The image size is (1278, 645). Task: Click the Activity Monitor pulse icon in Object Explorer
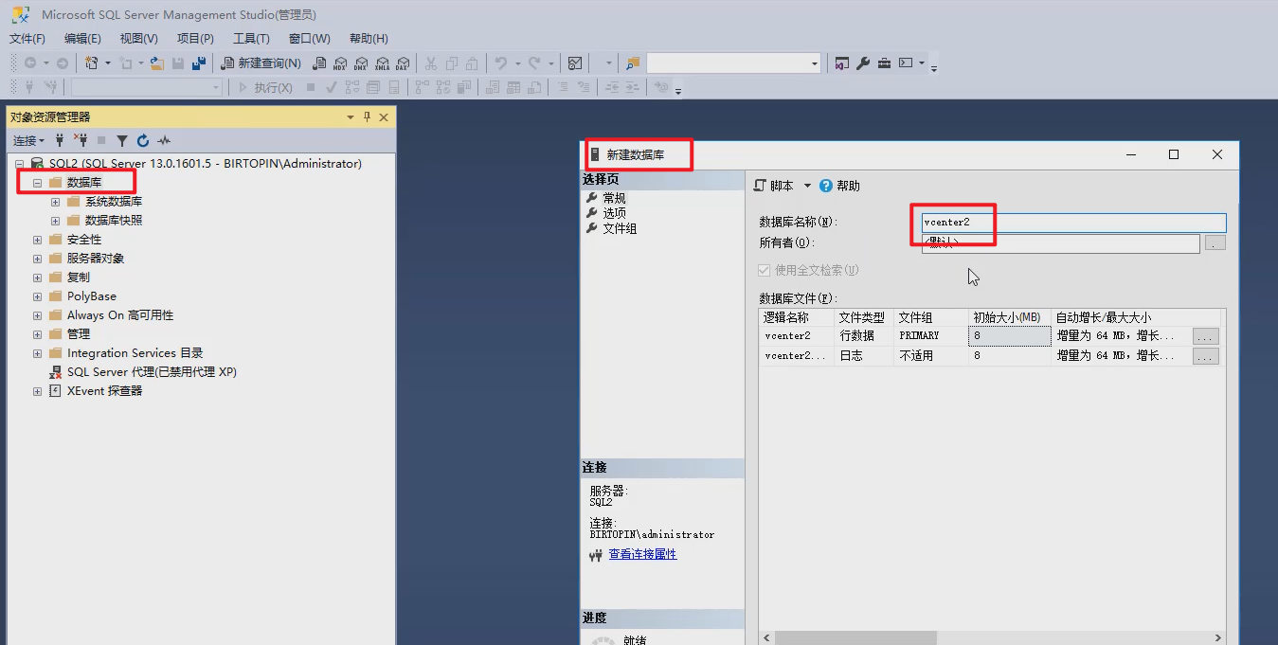click(x=164, y=140)
